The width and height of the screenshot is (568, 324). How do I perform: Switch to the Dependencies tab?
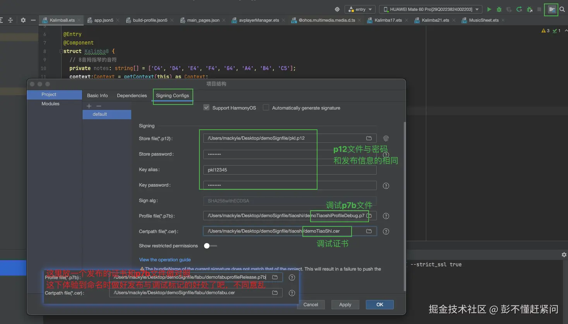(132, 96)
